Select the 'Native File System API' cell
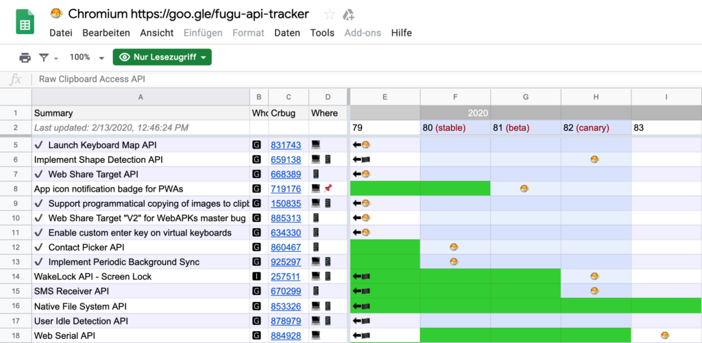Image resolution: width=702 pixels, height=343 pixels. [141, 307]
